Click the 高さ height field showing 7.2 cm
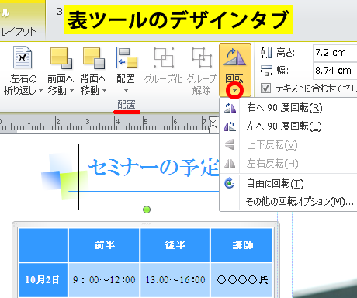The height and width of the screenshot is (298, 357). 335,53
